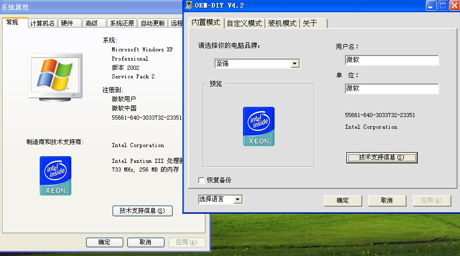This screenshot has height=256, width=460.
Task: Click 取消 button in OEM-DIY window
Action: (x=387, y=201)
